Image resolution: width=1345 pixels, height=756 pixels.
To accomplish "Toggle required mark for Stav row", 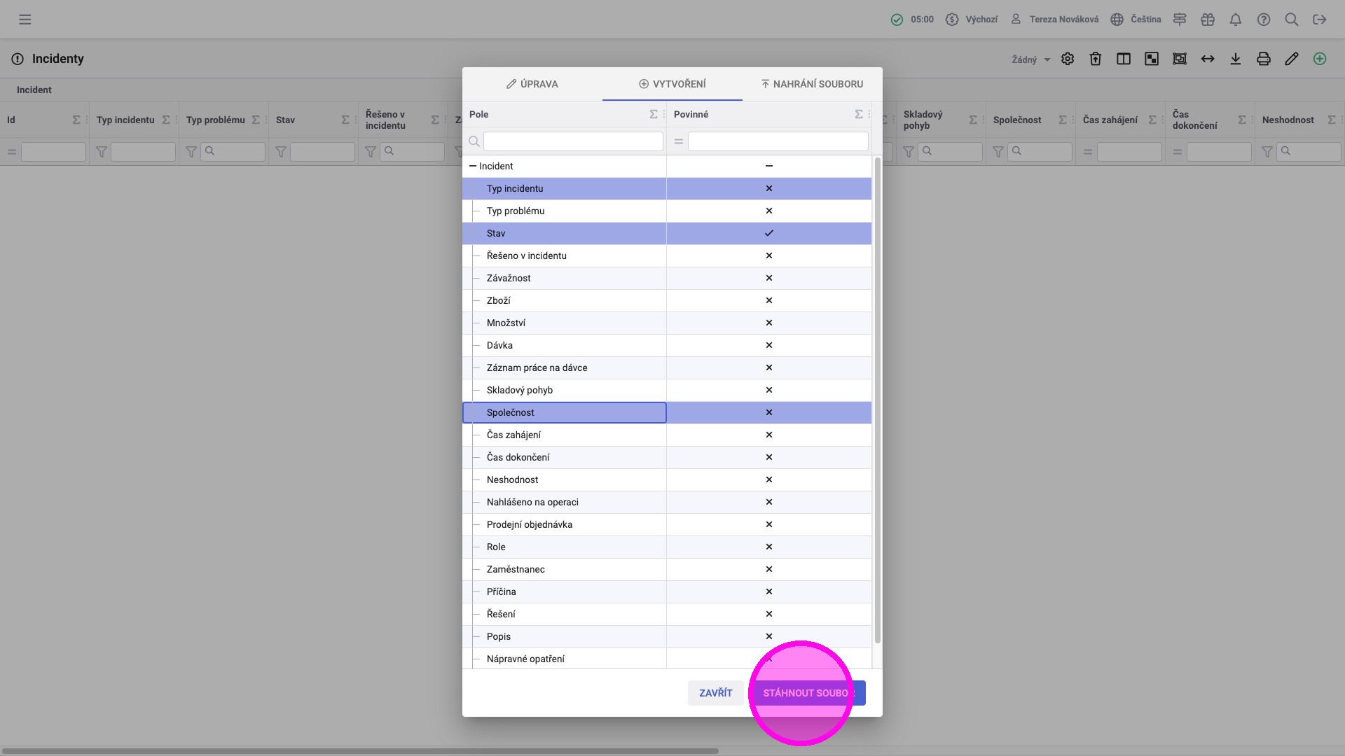I will coord(768,233).
